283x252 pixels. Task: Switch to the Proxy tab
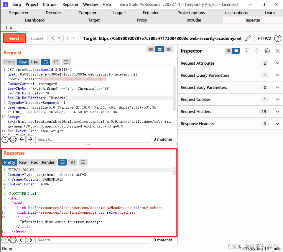[142, 20]
